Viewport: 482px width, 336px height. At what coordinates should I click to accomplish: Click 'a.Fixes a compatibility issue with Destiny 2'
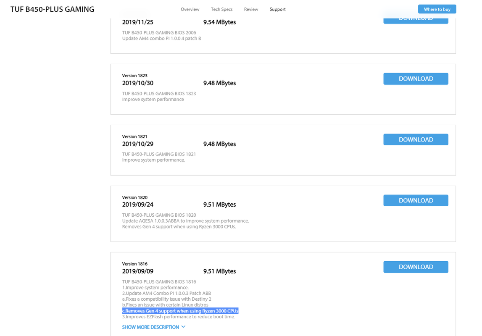coord(166,299)
